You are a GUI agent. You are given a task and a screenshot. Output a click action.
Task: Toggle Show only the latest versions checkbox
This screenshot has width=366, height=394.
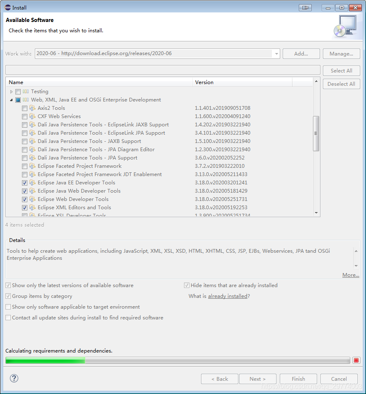[x=8, y=285]
